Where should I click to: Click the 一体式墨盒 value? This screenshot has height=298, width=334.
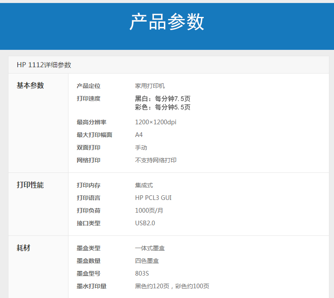150,248
